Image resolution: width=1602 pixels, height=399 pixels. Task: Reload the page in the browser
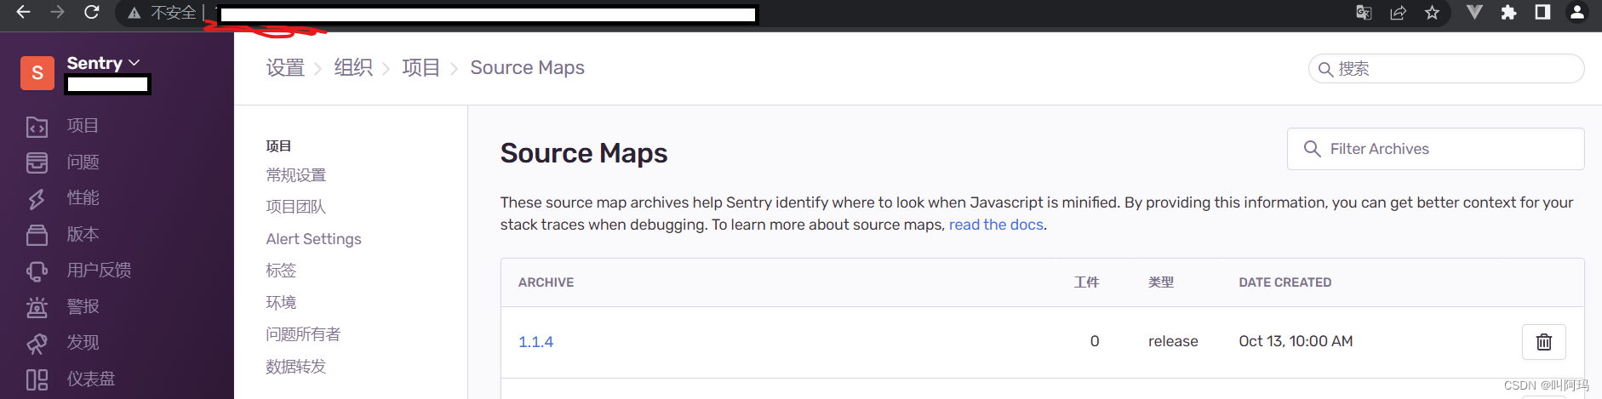91,13
